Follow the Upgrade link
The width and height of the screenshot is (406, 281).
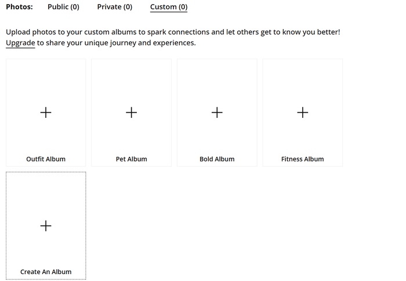click(x=20, y=43)
